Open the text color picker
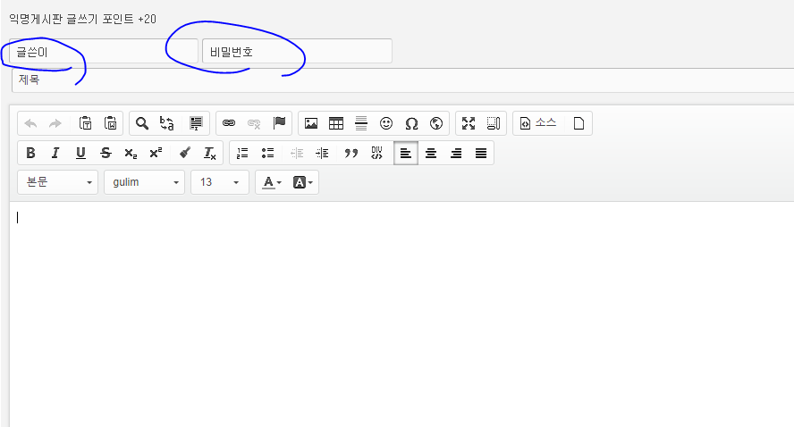Screen dimensions: 794x427 (270, 182)
